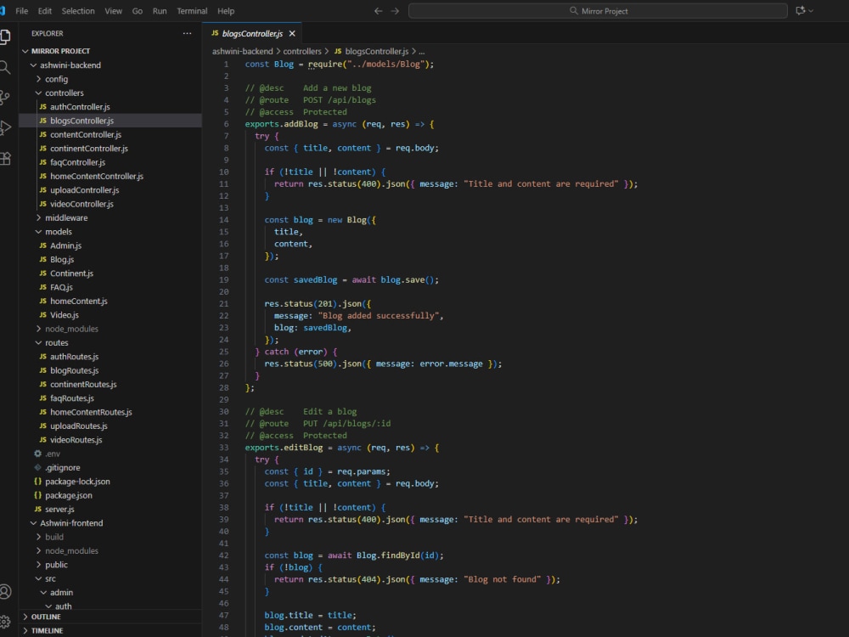Expand the config folder
This screenshot has width=849, height=637.
tap(110, 79)
